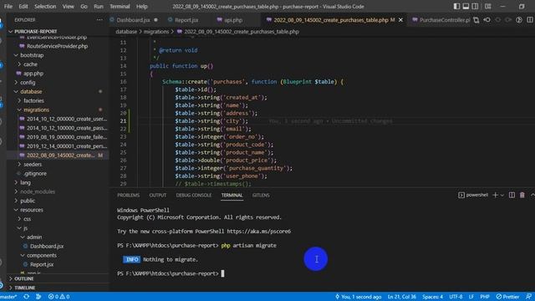Click the Open Changes compare icon
535x301 pixels.
[x=476, y=20]
